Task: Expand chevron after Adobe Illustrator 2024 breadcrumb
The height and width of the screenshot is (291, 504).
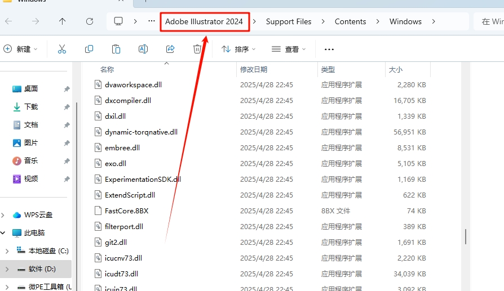Action: point(255,21)
